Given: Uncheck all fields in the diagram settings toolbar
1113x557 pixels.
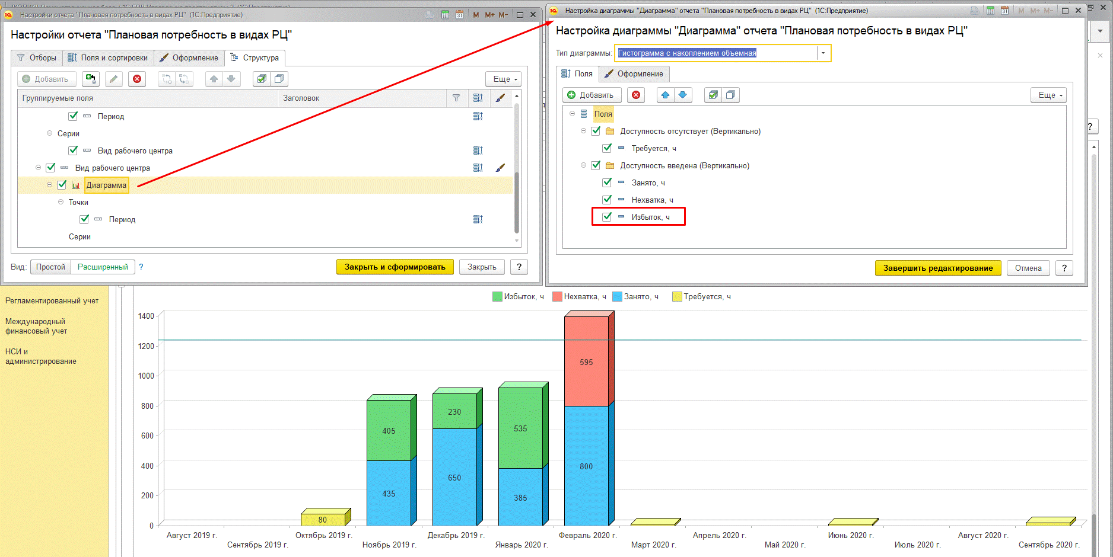Looking at the screenshot, I should tap(730, 95).
